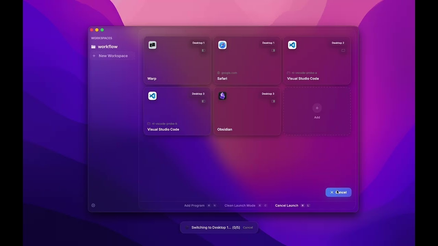
Task: Click the Warp card title
Action: [x=152, y=79]
